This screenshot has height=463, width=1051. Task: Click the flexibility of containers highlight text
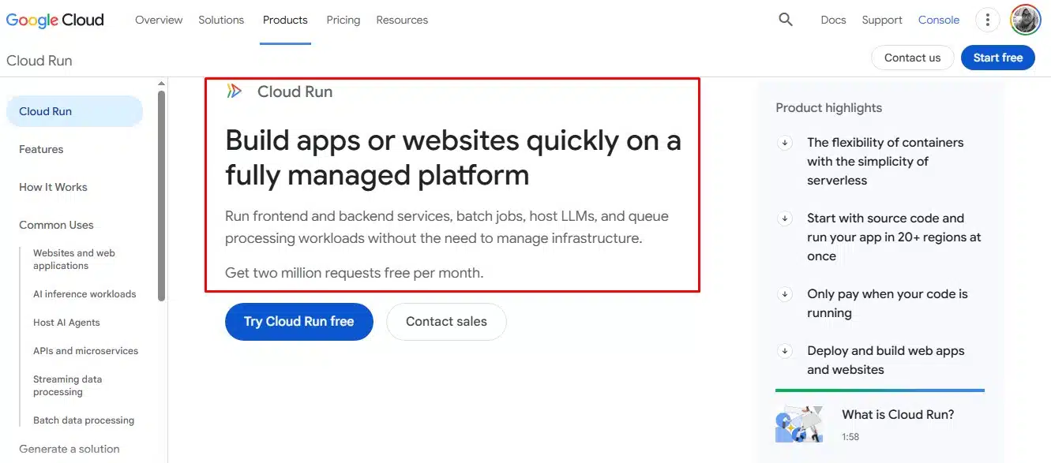pyautogui.click(x=885, y=162)
